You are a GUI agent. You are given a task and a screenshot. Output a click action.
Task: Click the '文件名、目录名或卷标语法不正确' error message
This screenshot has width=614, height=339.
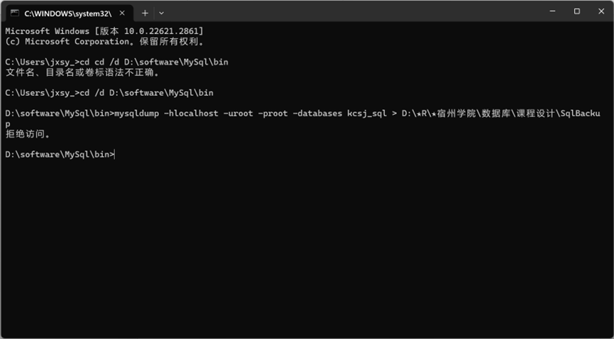coord(83,72)
